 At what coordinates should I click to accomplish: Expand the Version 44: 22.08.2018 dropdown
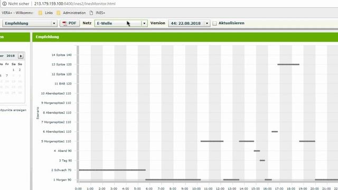point(189,23)
